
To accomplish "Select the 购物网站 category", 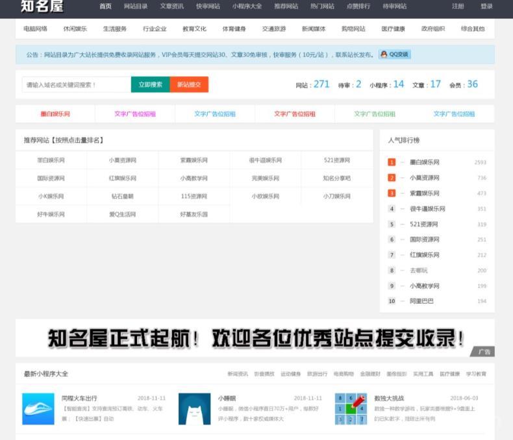I will [353, 29].
